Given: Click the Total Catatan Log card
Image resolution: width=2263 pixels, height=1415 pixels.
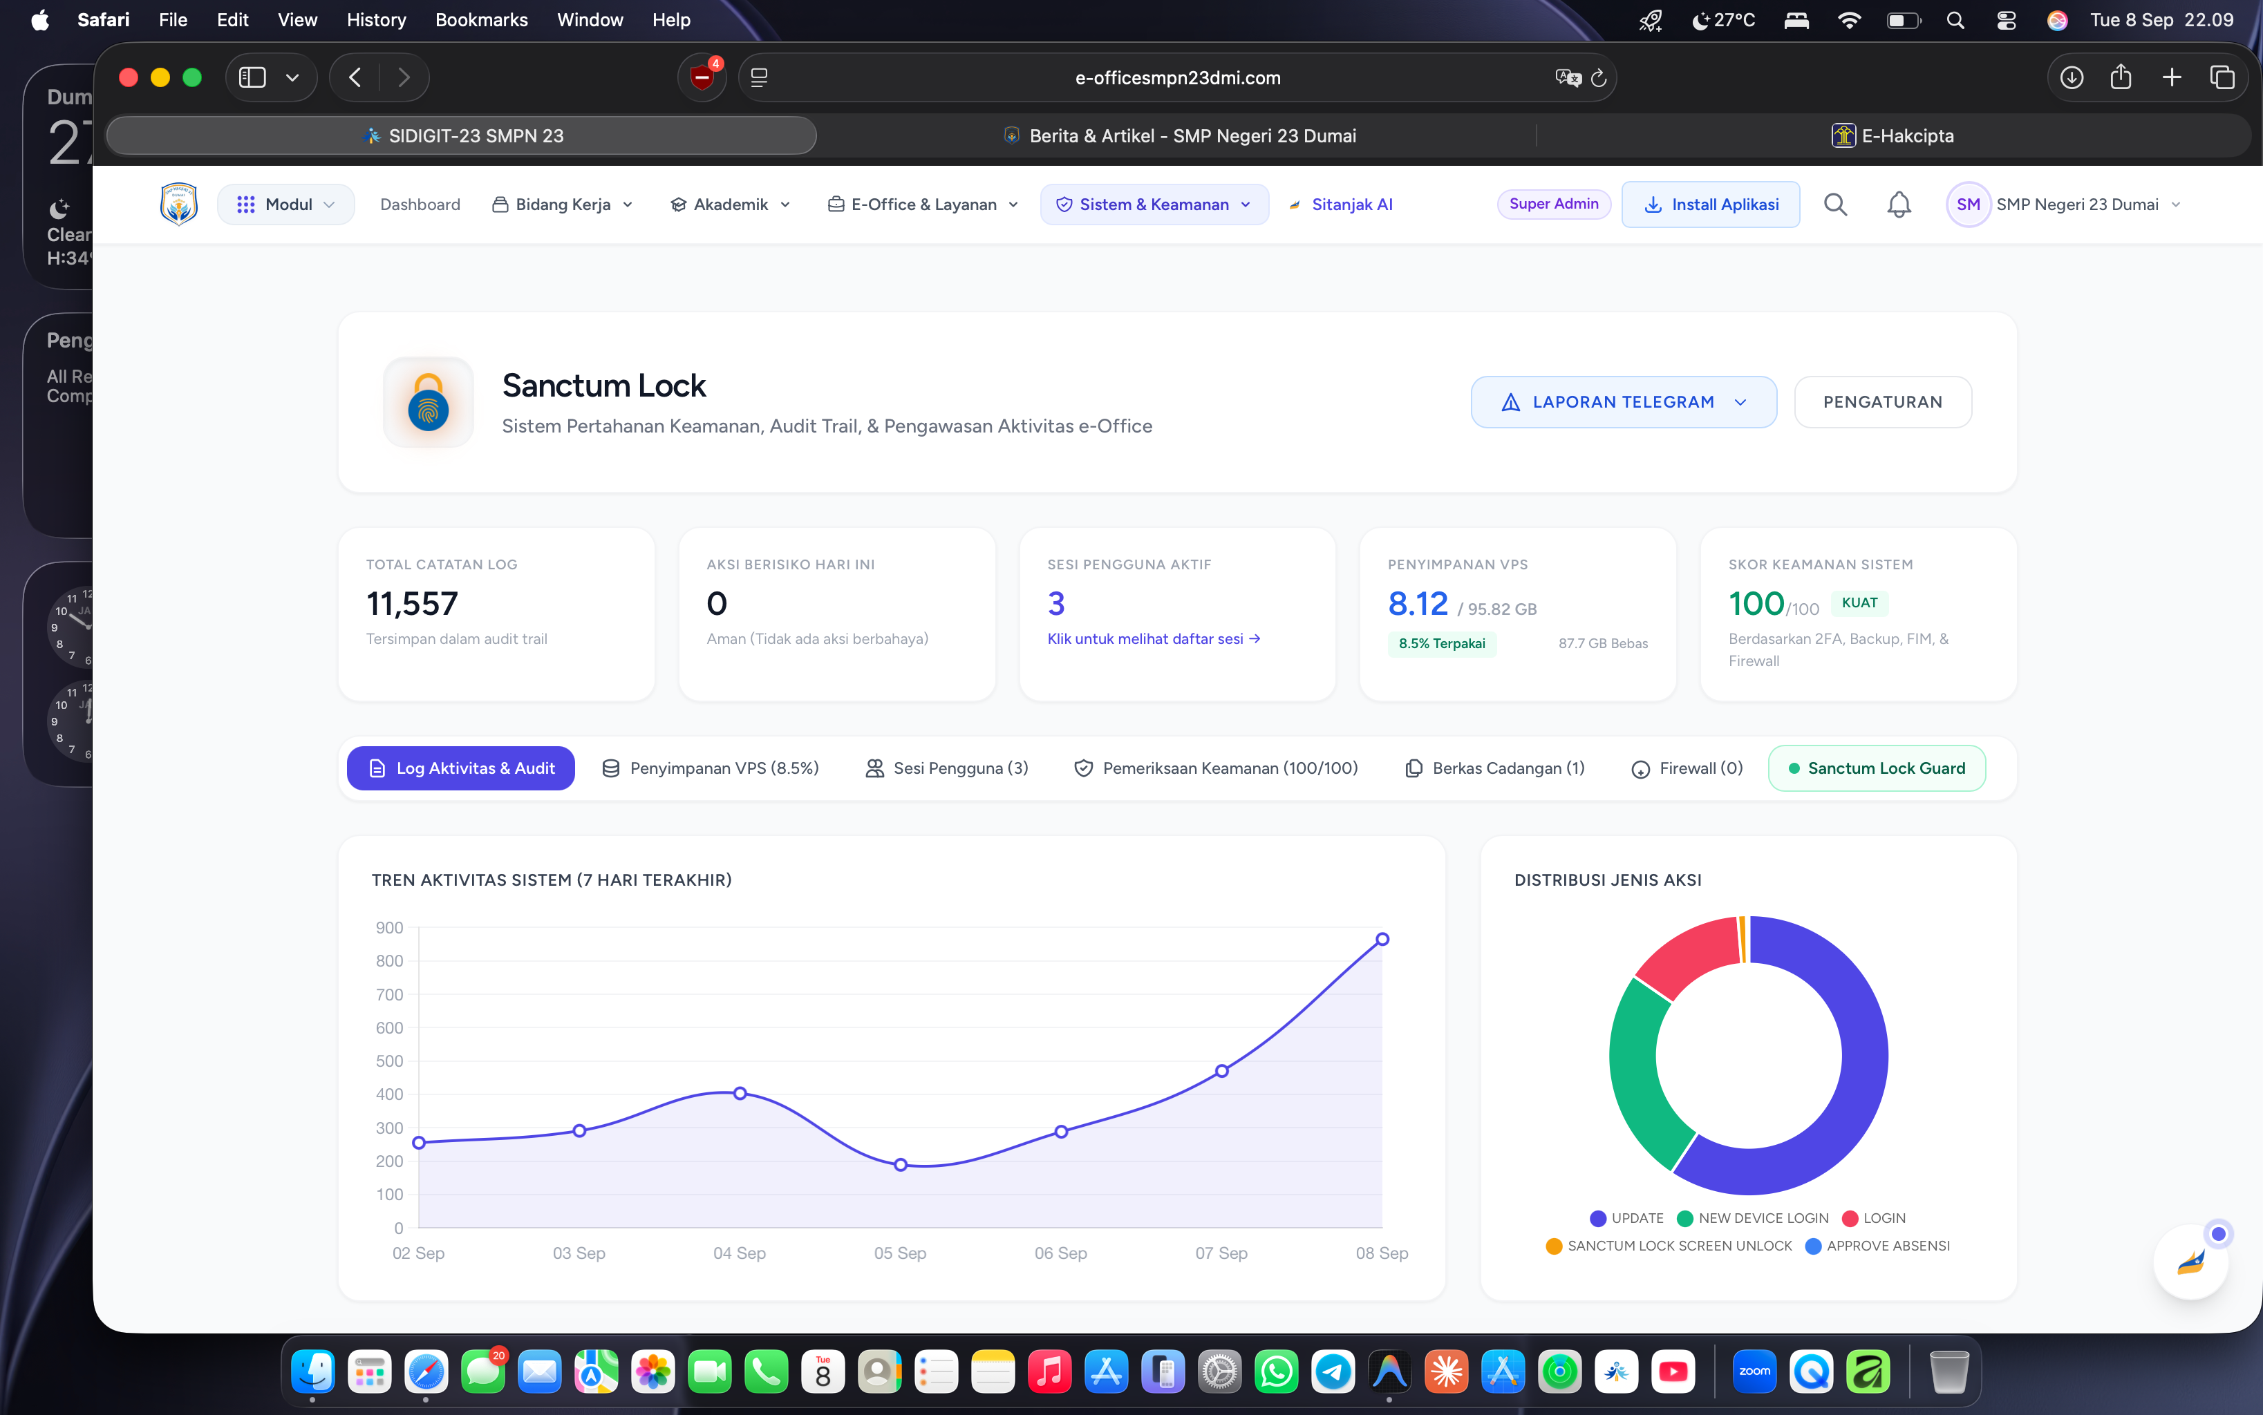Looking at the screenshot, I should [x=496, y=614].
